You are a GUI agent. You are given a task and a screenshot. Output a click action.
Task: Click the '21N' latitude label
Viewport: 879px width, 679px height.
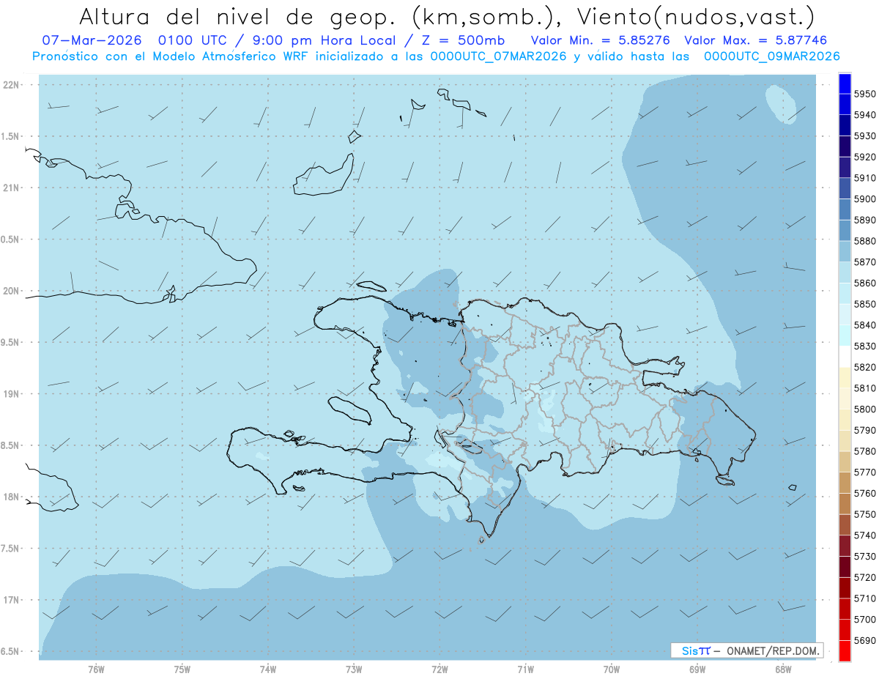pos(10,188)
